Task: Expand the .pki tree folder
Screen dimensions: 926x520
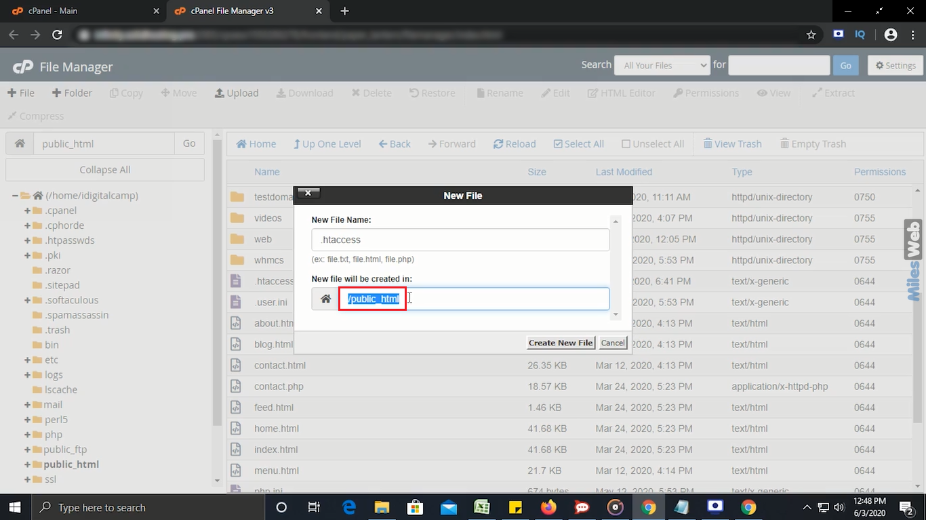Action: pyautogui.click(x=28, y=255)
